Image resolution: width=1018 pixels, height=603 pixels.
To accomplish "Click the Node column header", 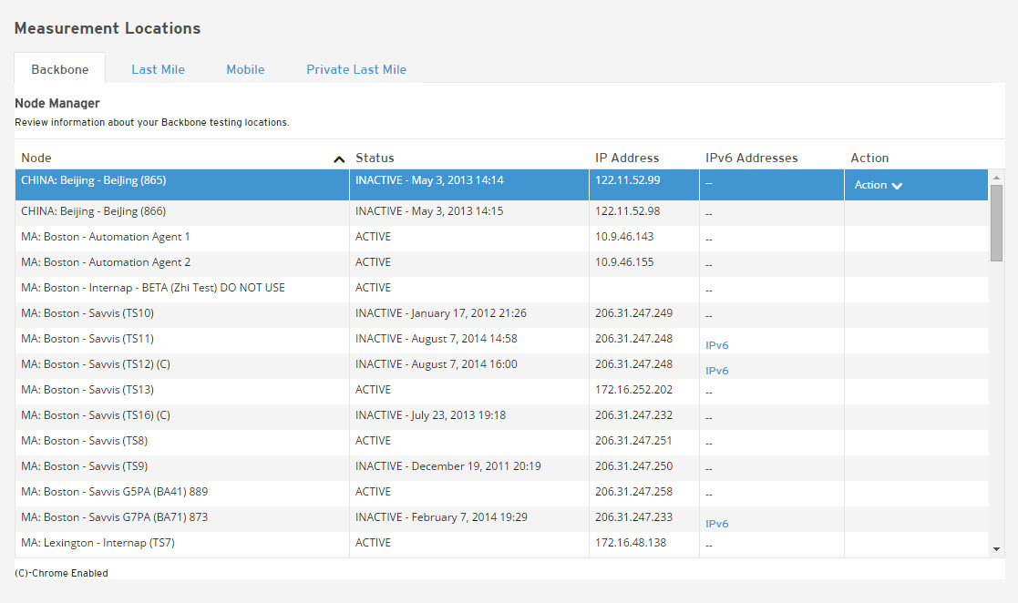I will click(x=36, y=158).
